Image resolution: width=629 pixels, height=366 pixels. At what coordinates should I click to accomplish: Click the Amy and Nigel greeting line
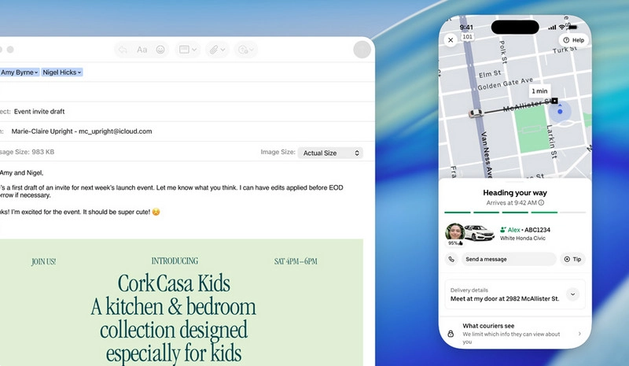22,172
